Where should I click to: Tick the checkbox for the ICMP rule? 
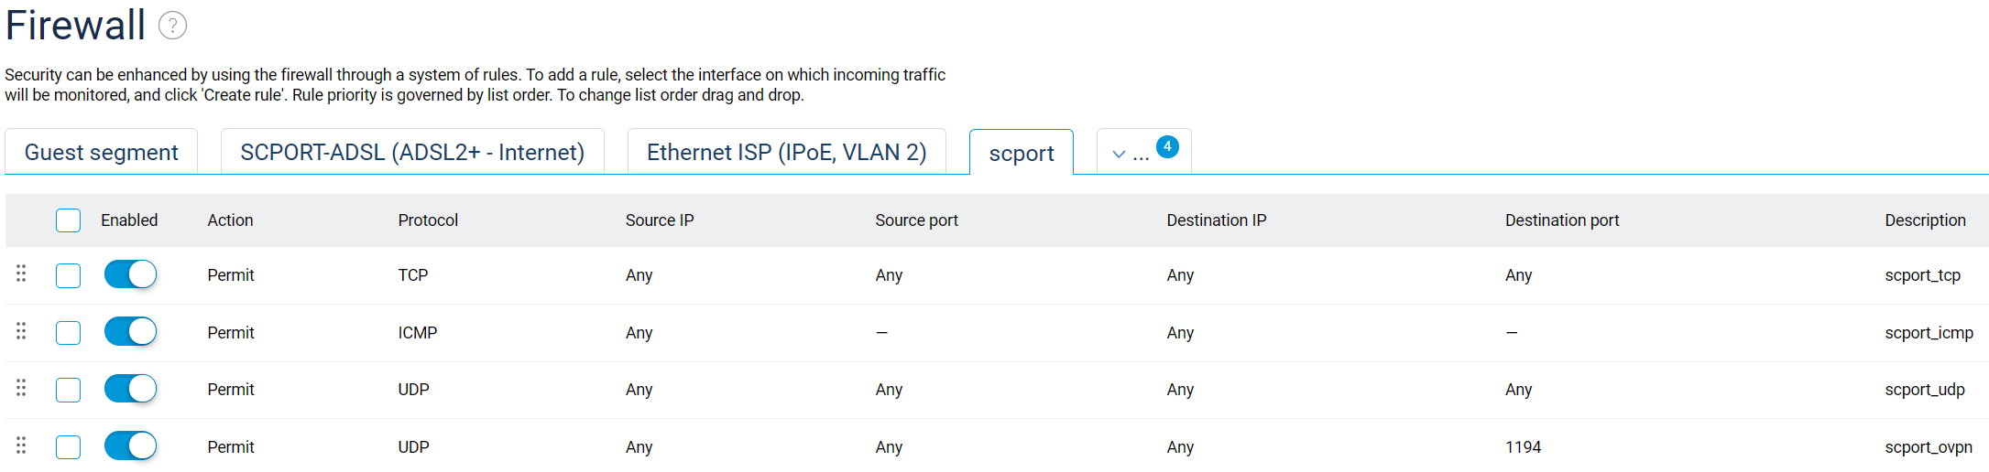coord(69,333)
